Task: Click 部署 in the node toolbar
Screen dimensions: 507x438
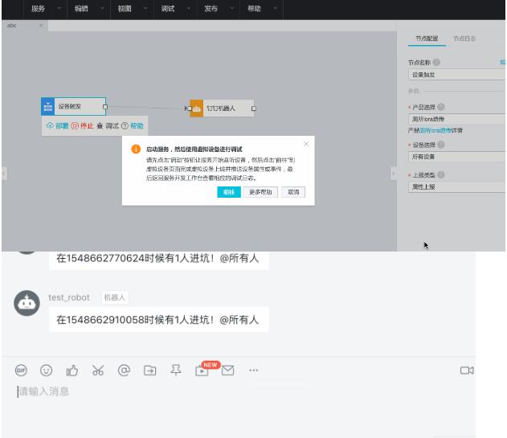Action: point(58,126)
